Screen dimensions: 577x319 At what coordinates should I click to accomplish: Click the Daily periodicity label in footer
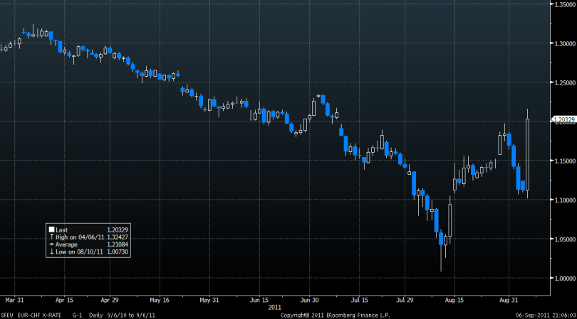97,315
